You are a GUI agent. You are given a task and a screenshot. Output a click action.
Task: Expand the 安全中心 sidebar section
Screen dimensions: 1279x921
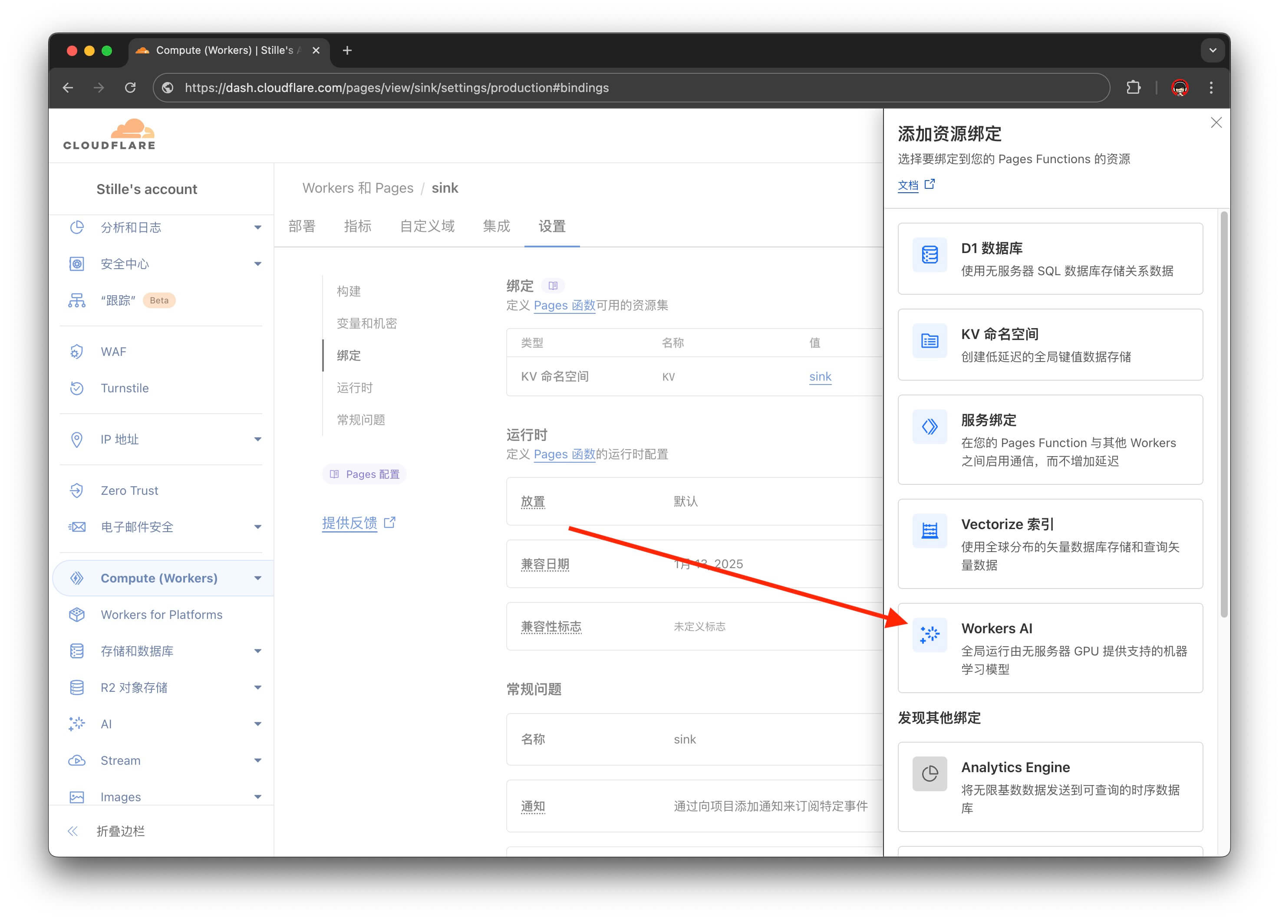(258, 264)
